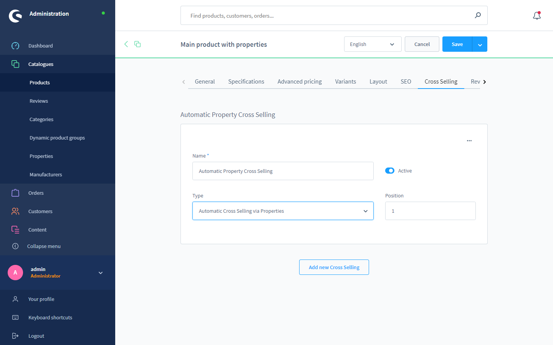Click the green duplicate product icon
Viewport: 553px width, 345px height.
[x=137, y=44]
